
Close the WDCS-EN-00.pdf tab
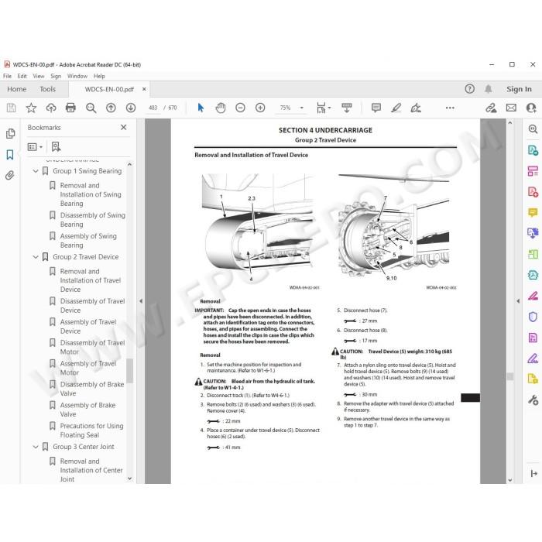click(x=144, y=89)
